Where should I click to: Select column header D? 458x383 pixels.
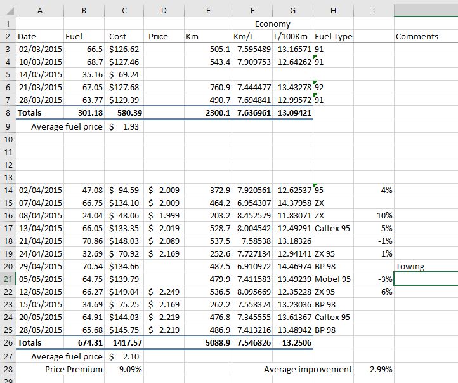pos(164,11)
